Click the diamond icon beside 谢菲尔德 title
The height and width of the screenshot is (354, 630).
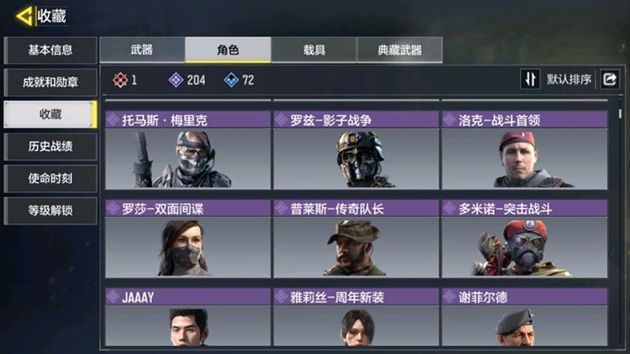click(449, 297)
